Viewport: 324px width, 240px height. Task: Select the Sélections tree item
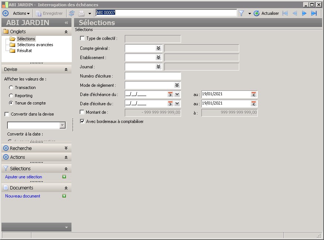pos(26,39)
